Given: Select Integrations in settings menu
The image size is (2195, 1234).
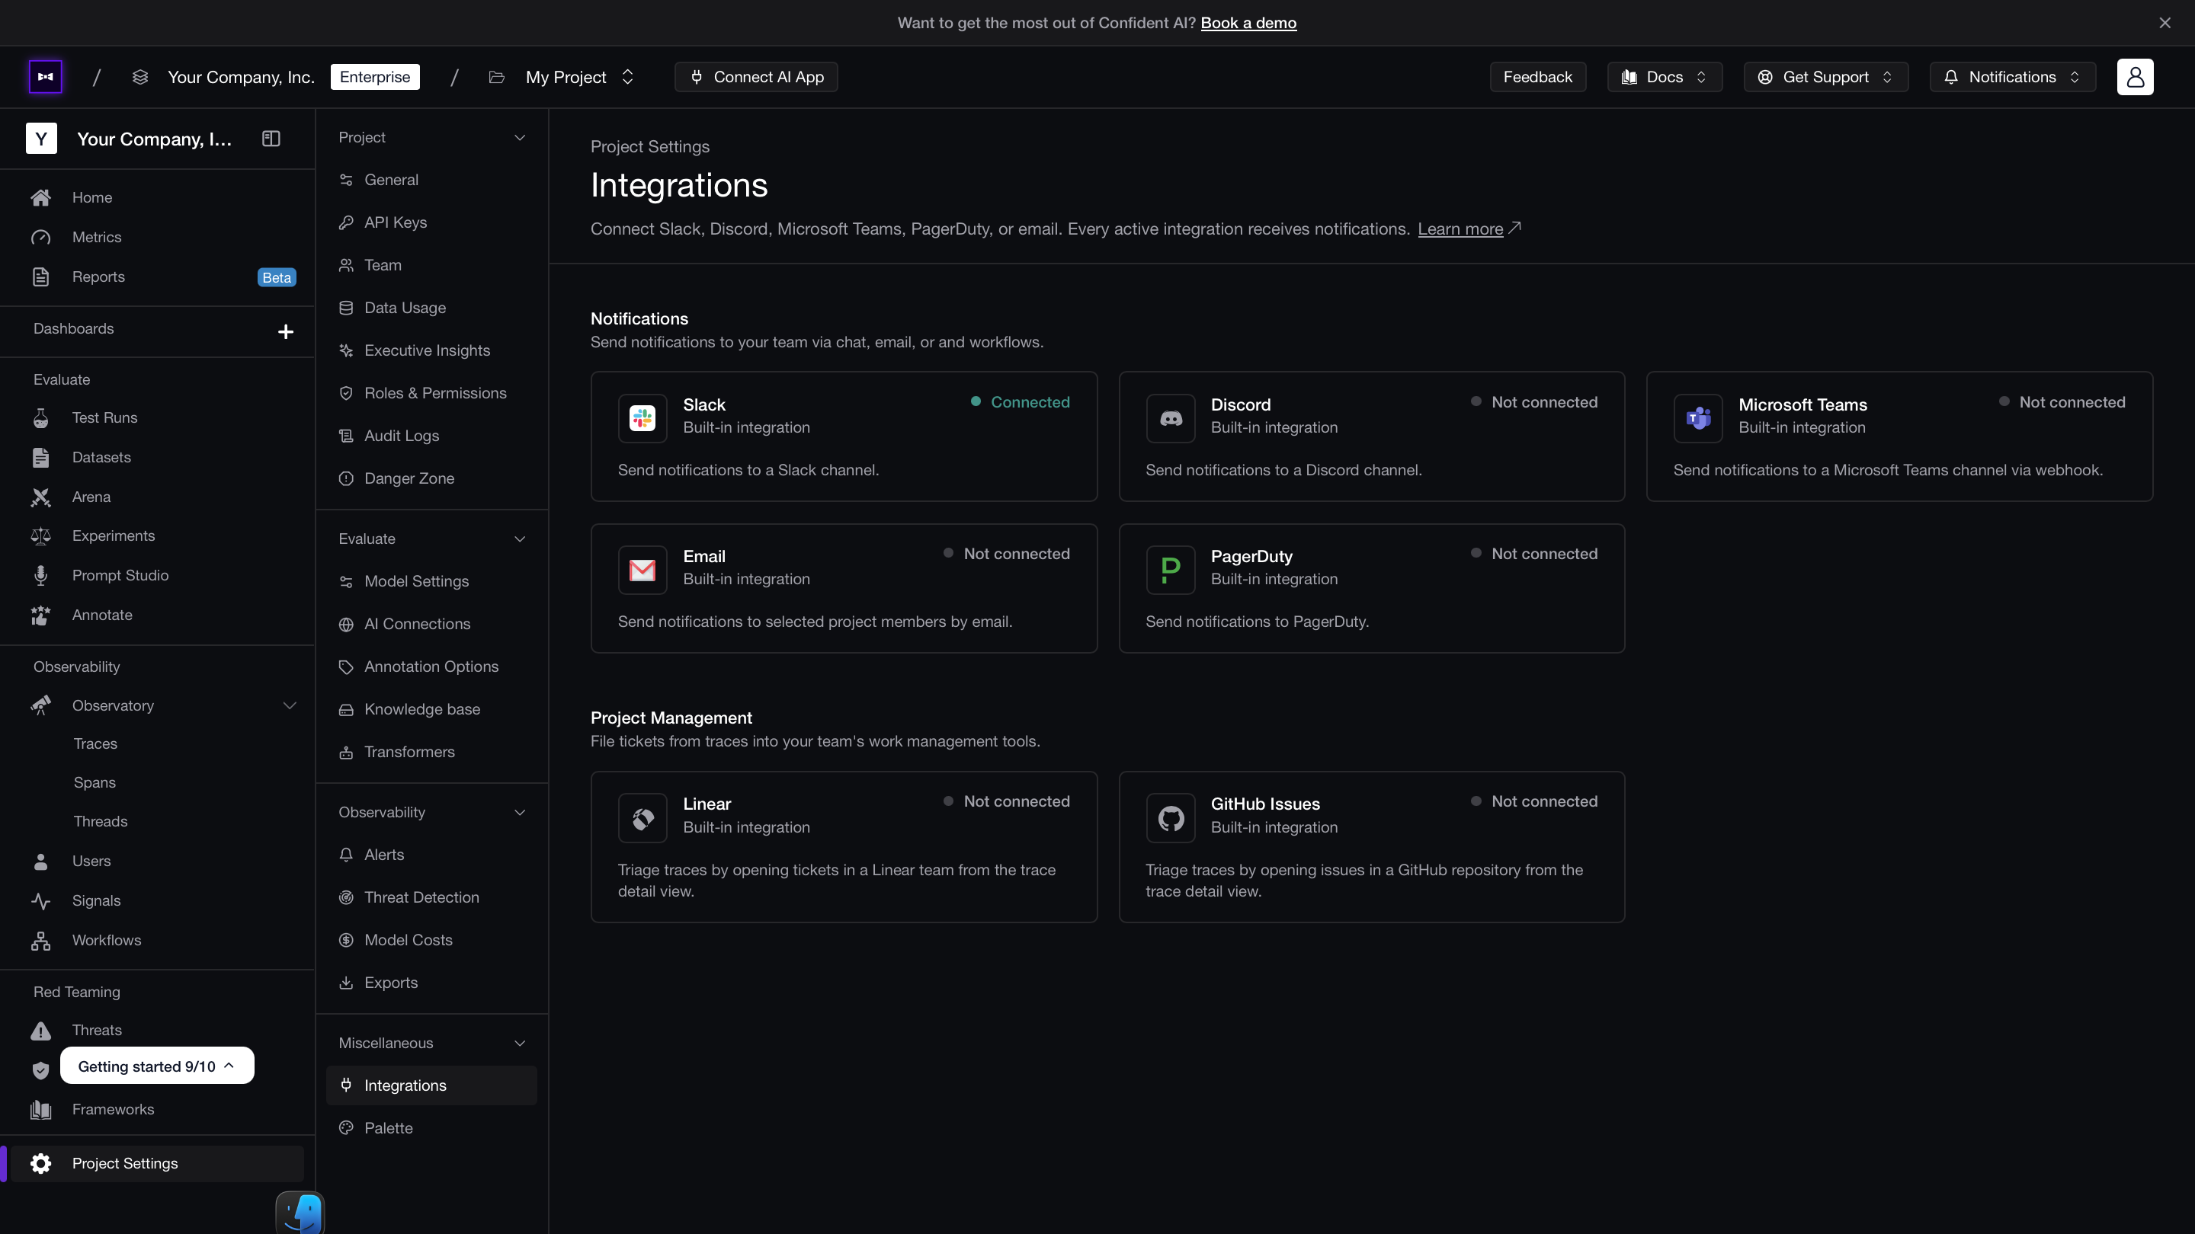Looking at the screenshot, I should click(x=431, y=1085).
